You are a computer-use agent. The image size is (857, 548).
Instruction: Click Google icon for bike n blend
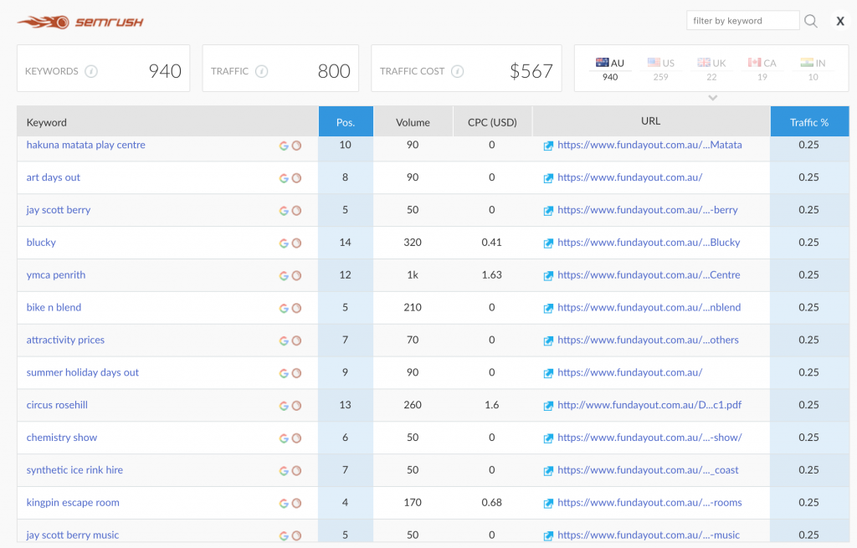coord(284,308)
